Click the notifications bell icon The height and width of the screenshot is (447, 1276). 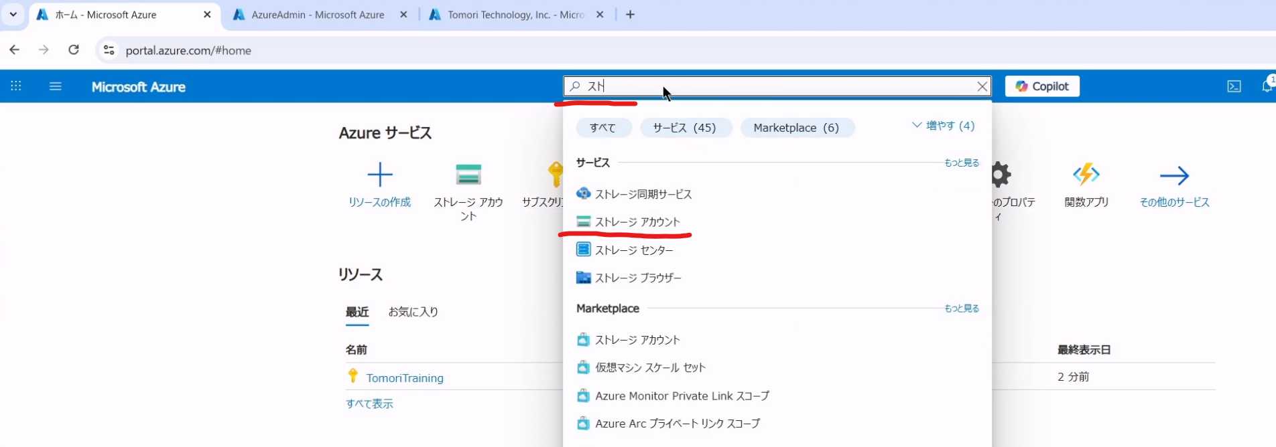[x=1266, y=86]
